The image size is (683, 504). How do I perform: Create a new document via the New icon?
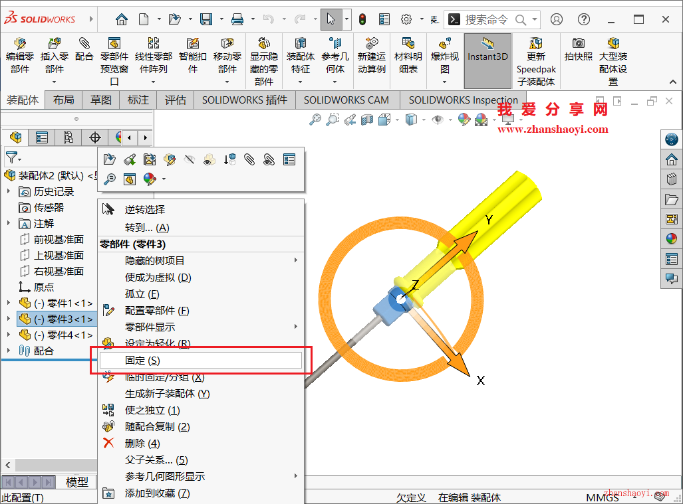[143, 19]
